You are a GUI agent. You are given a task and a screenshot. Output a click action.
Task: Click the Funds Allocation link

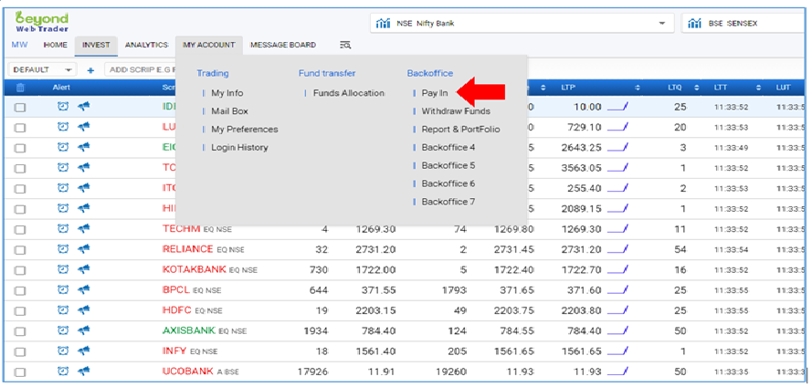point(348,93)
